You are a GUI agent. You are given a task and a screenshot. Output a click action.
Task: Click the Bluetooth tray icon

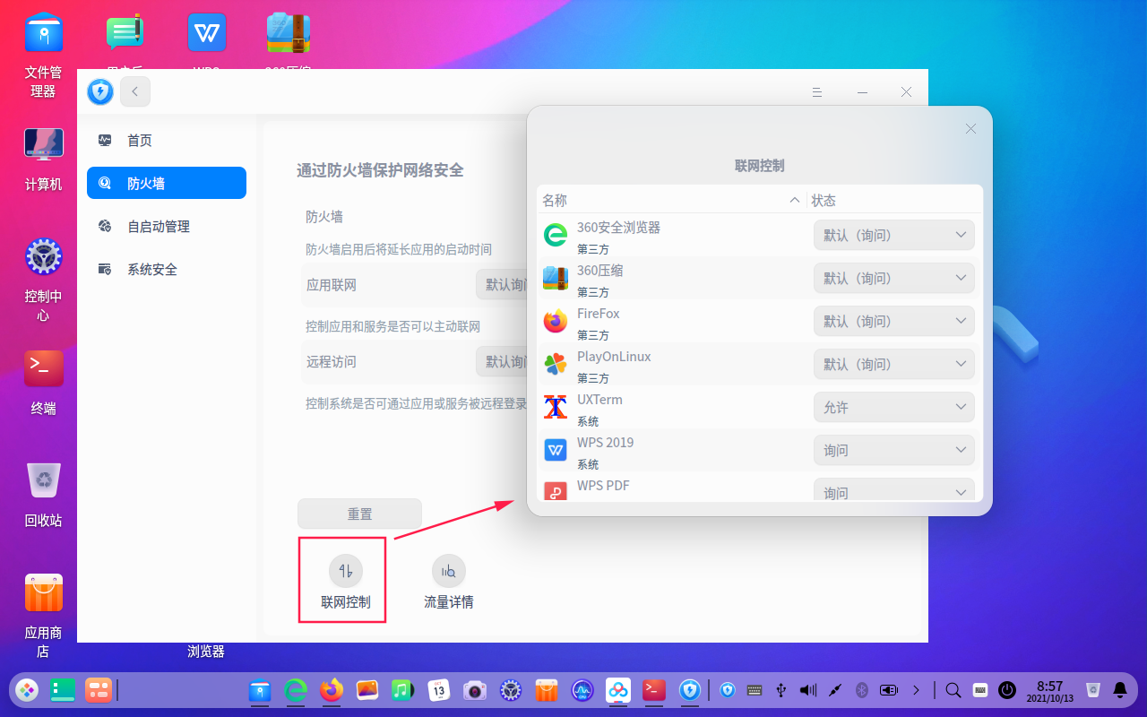(x=862, y=690)
